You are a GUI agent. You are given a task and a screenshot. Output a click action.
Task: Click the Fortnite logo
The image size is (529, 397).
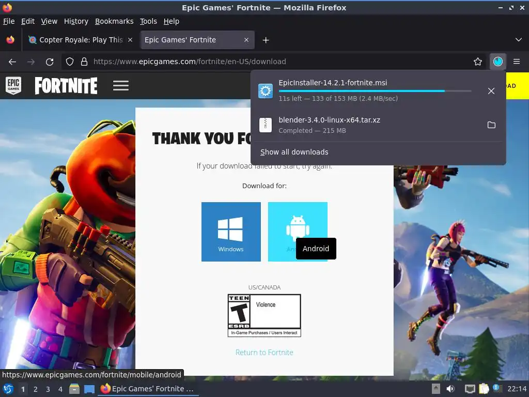click(66, 86)
